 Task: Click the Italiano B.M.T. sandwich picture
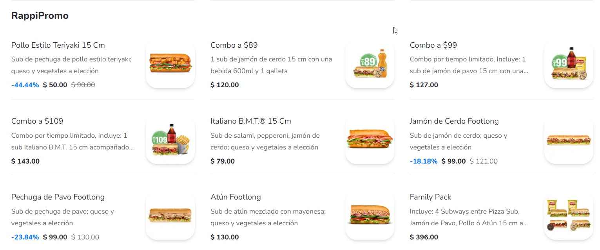(x=369, y=140)
